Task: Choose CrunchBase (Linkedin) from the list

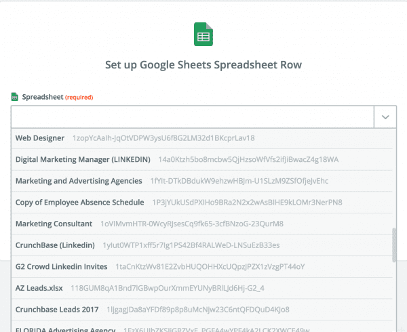Action: coord(202,245)
